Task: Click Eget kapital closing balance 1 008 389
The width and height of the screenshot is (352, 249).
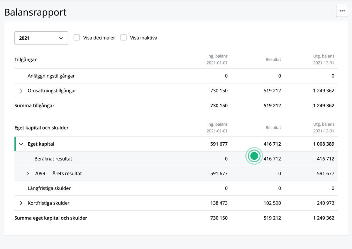Action: [x=324, y=144]
